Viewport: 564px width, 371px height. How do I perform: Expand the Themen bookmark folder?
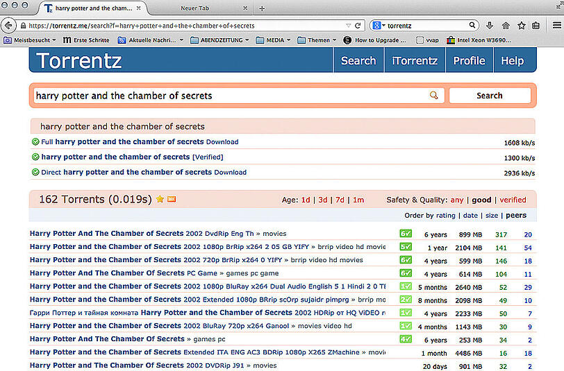(317, 40)
